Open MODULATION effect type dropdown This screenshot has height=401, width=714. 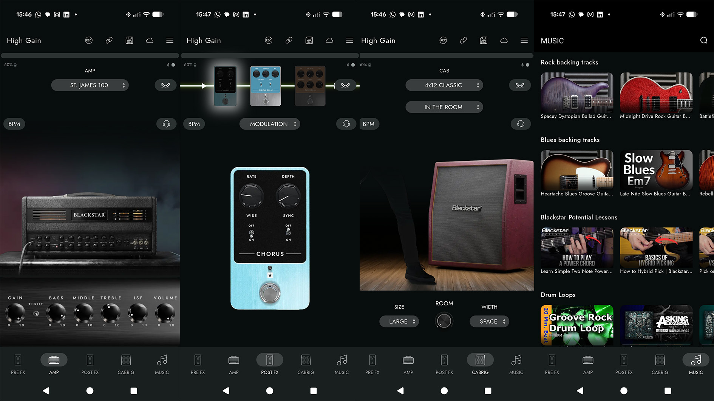pos(270,124)
